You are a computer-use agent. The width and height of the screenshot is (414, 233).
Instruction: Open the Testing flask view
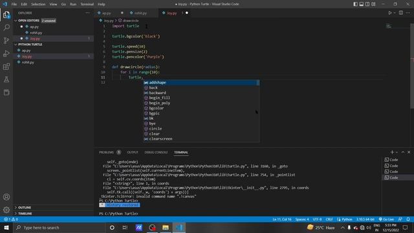(6, 79)
